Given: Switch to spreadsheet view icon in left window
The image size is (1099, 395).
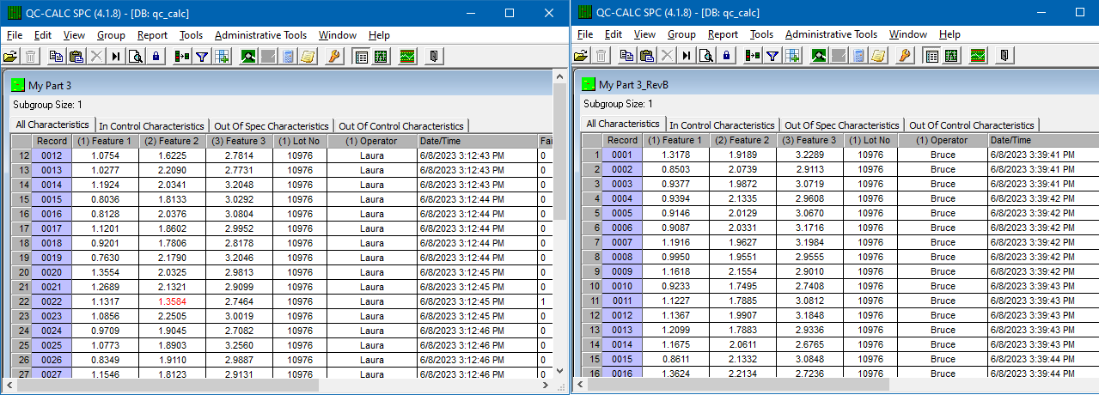Looking at the screenshot, I should pyautogui.click(x=361, y=56).
